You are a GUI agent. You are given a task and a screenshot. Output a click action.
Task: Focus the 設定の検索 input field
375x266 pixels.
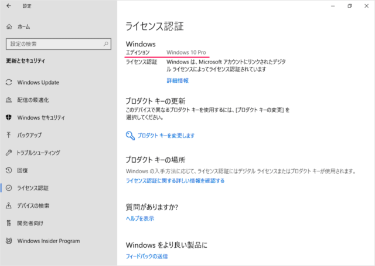point(53,44)
